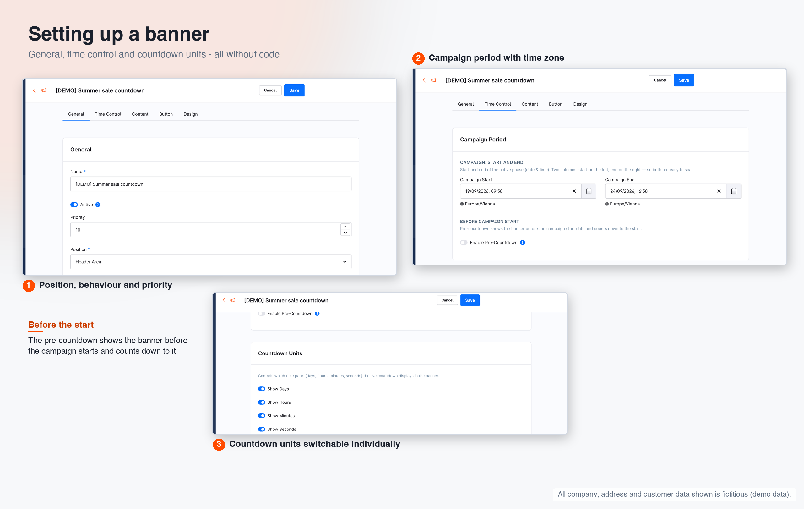Image resolution: width=804 pixels, height=509 pixels.
Task: Select General tab in Campaign Period panel
Action: tap(465, 104)
